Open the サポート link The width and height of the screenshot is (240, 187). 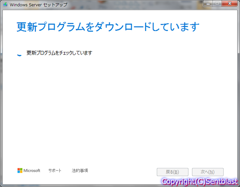tap(55, 171)
